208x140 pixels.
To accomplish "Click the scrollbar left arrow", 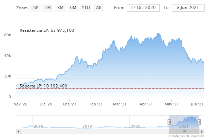I will click(x=18, y=132).
